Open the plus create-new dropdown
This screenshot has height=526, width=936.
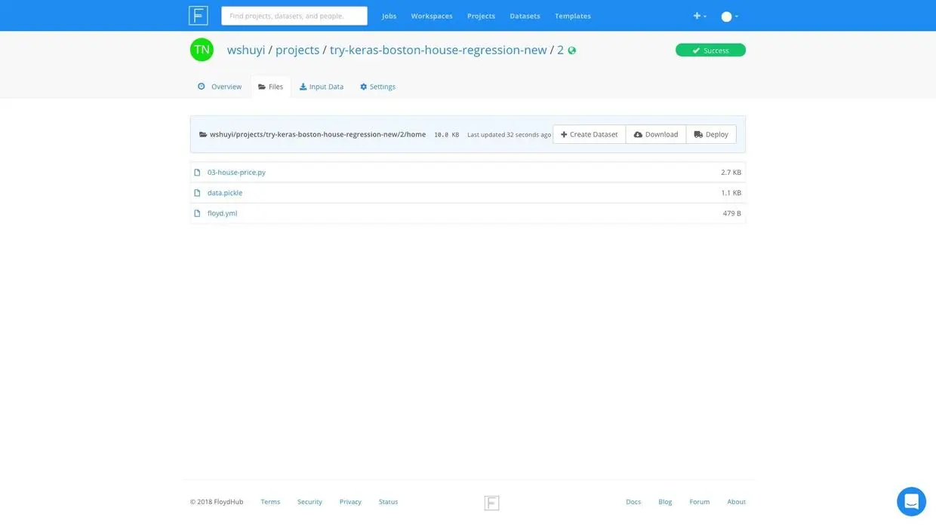click(x=700, y=16)
